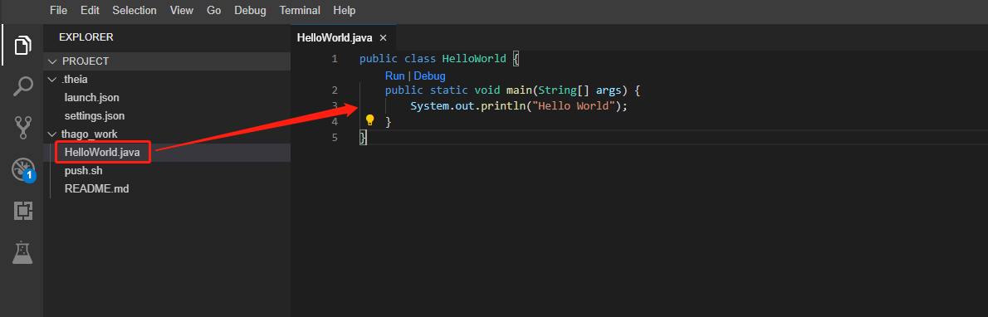This screenshot has height=317, width=988.
Task: Open the Search view in activity bar
Action: 22,86
